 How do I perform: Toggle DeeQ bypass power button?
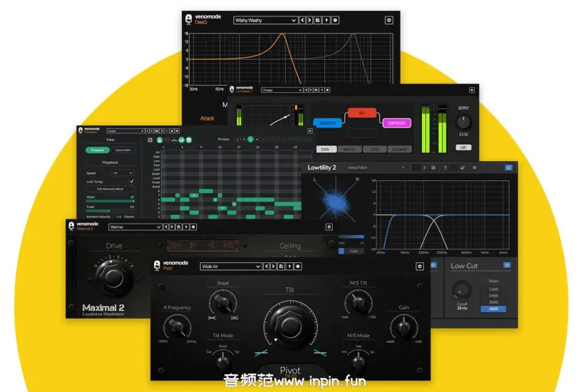pyautogui.click(x=389, y=20)
